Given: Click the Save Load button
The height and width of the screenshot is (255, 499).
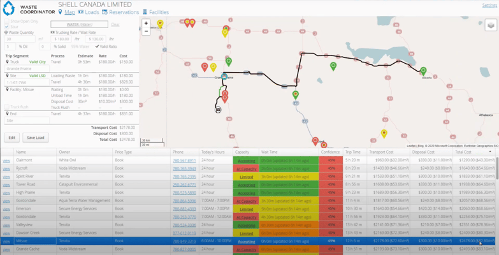Looking at the screenshot, I should tap(36, 138).
